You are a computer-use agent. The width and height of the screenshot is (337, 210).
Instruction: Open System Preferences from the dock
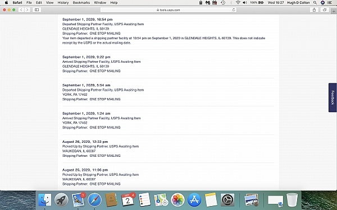click(227, 200)
